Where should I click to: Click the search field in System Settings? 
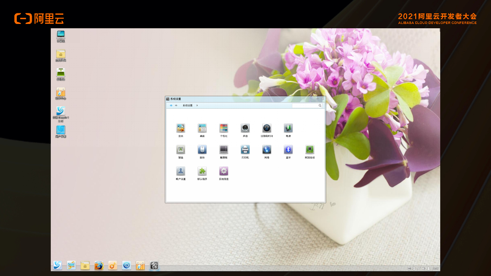click(306, 105)
